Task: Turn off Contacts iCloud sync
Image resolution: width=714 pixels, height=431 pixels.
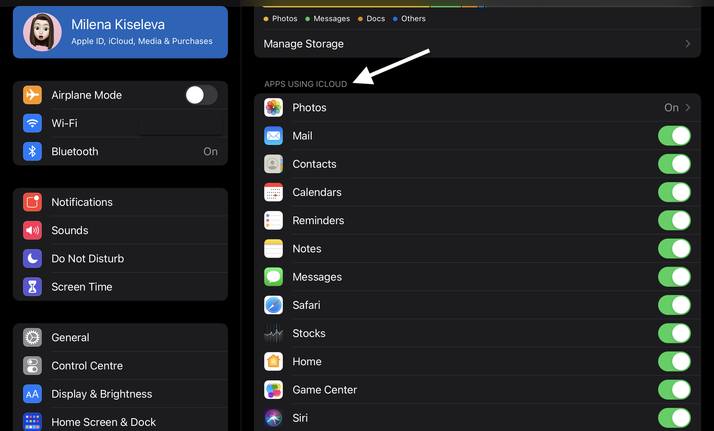Action: click(674, 164)
